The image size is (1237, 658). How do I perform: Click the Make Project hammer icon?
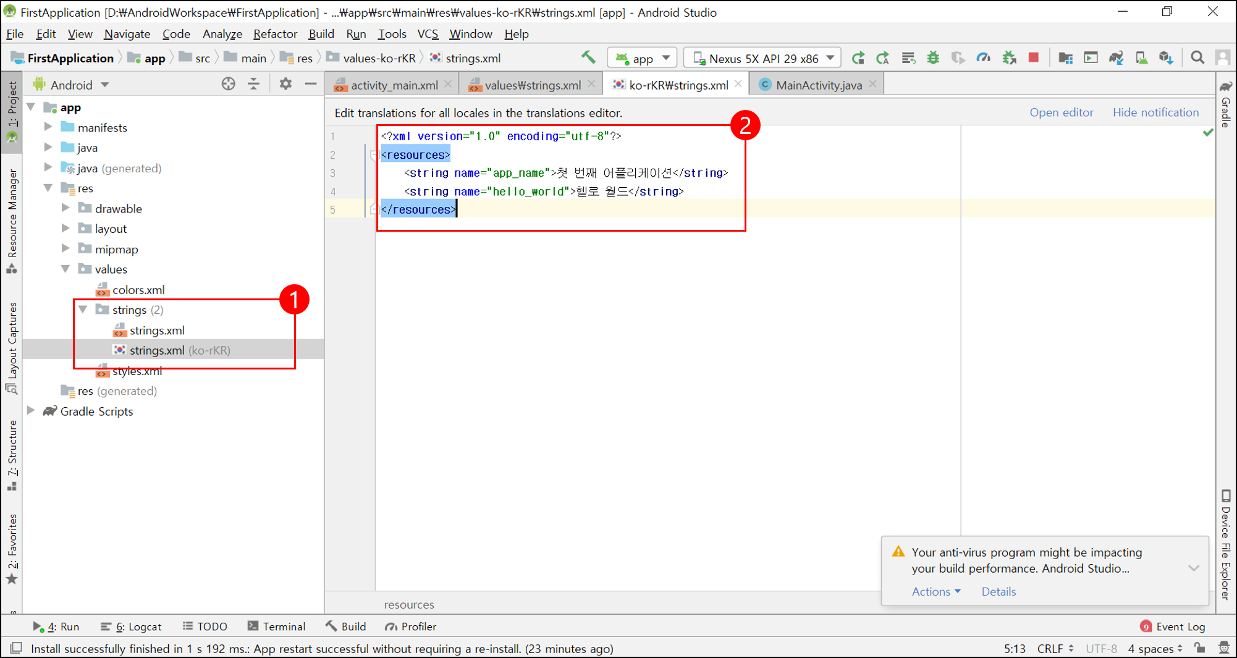[588, 58]
